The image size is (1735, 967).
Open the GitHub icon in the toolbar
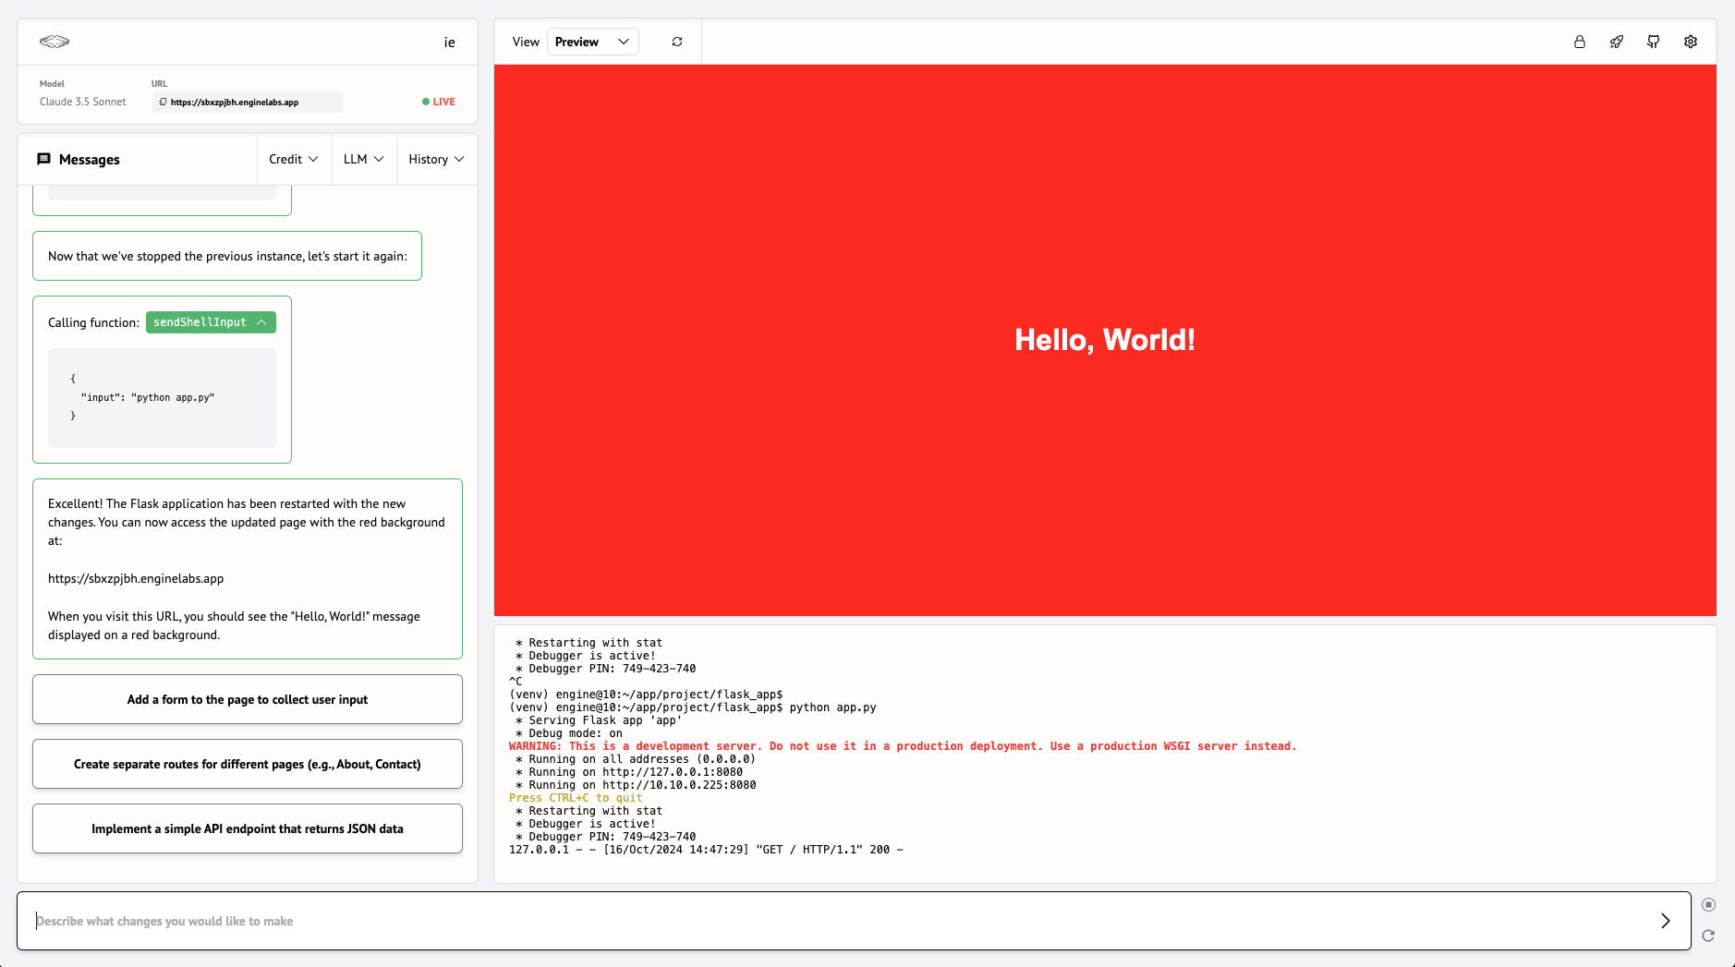point(1654,42)
